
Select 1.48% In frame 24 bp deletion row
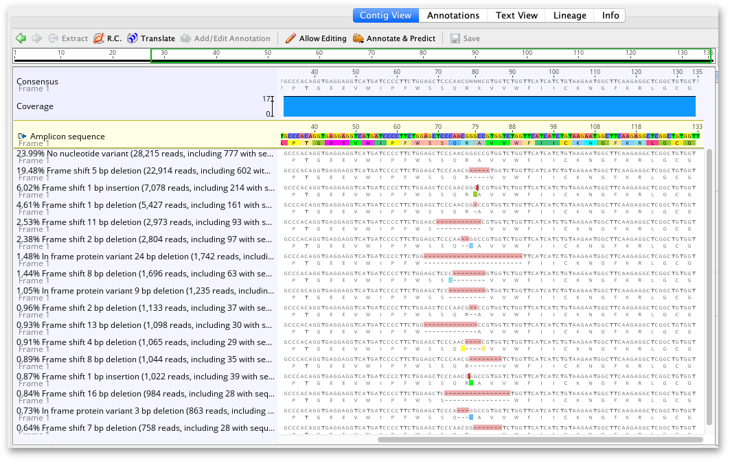pyautogui.click(x=146, y=257)
